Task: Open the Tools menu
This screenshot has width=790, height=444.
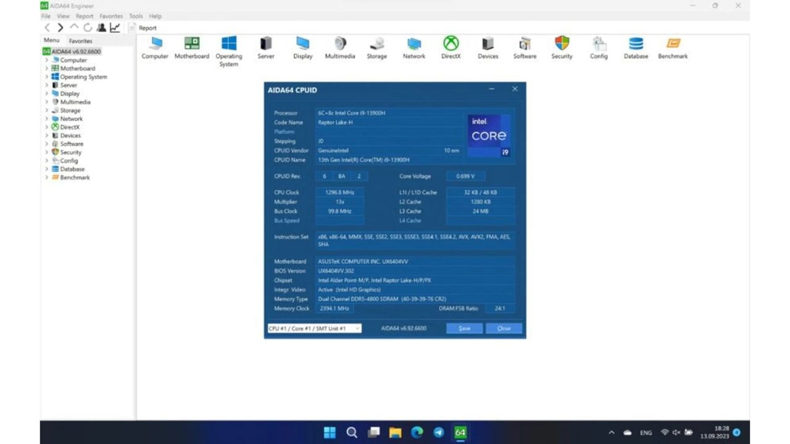Action: pyautogui.click(x=135, y=16)
